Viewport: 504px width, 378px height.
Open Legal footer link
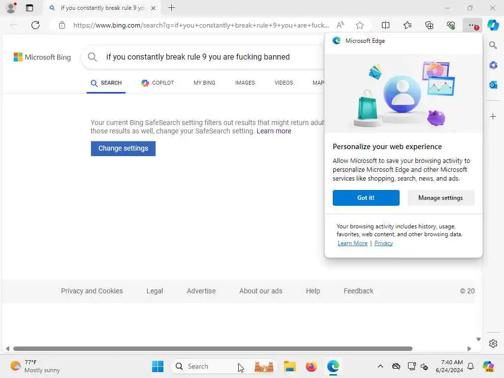155,291
